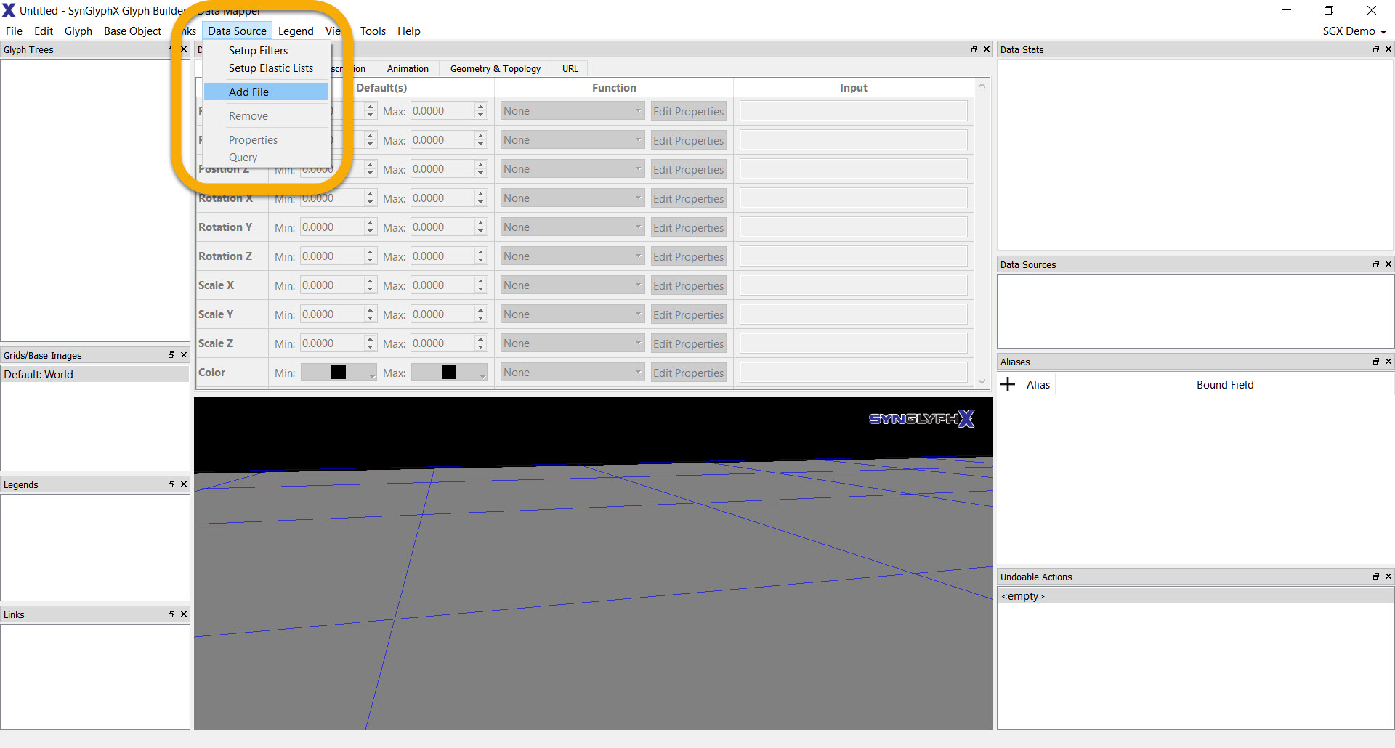Select Setup Filters menu entry
The height and width of the screenshot is (748, 1395).
click(x=266, y=51)
